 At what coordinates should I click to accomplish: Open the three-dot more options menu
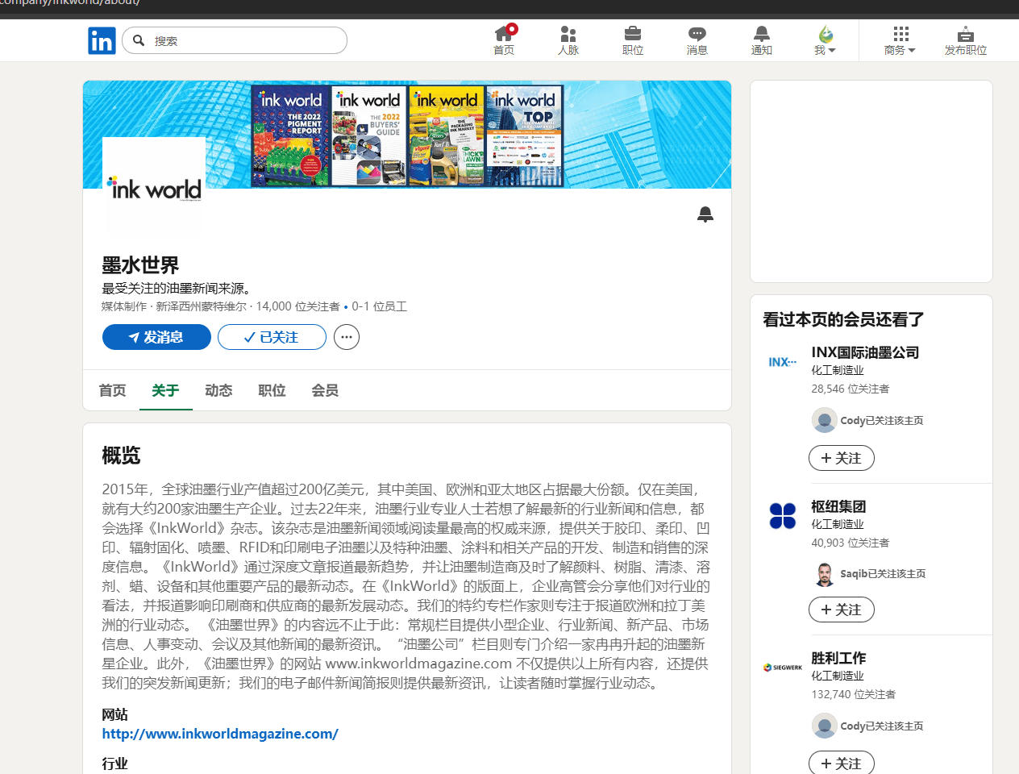pyautogui.click(x=347, y=337)
